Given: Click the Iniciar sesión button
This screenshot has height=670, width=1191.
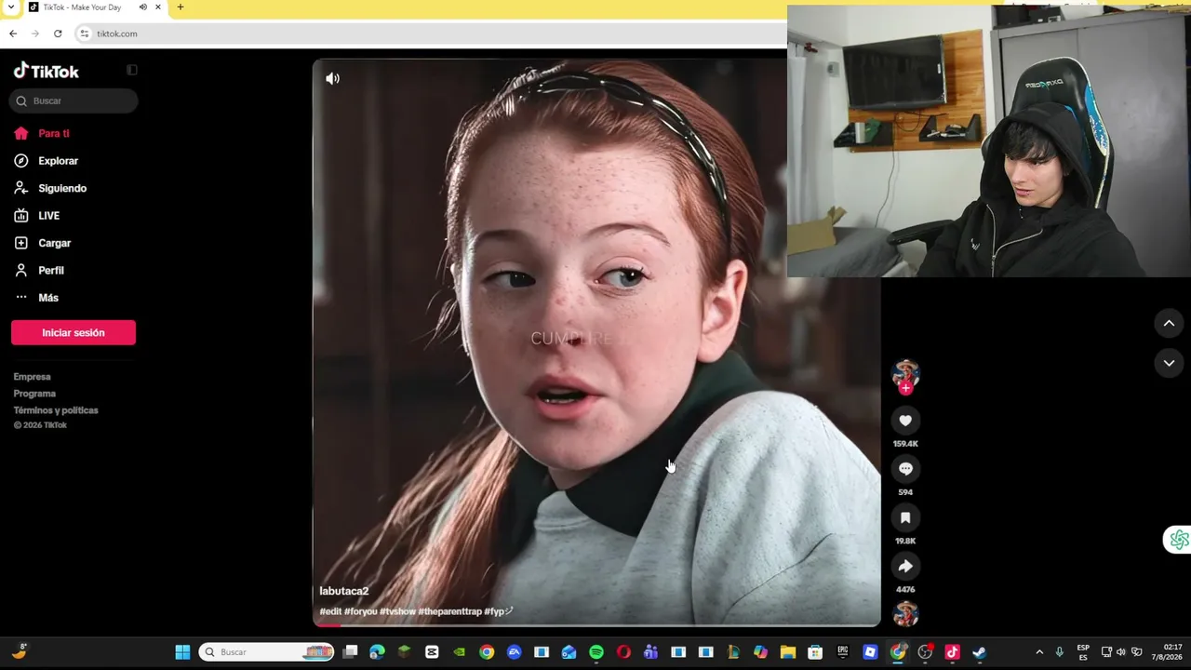Looking at the screenshot, I should click(x=74, y=332).
